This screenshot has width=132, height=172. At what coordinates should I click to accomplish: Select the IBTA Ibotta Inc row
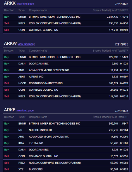click(x=66, y=143)
